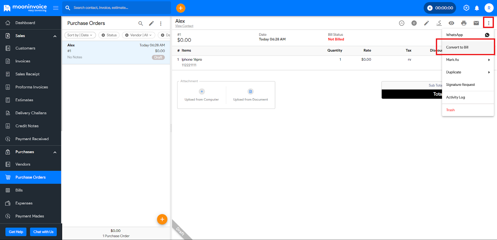Print the purchase order

[464, 23]
